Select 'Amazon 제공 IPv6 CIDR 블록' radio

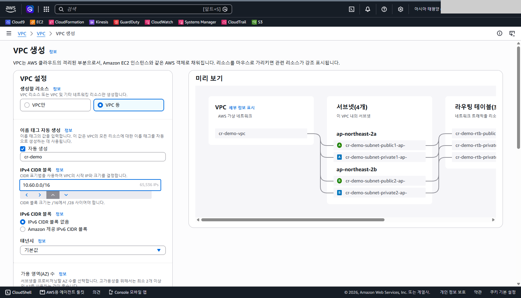pyautogui.click(x=23, y=229)
